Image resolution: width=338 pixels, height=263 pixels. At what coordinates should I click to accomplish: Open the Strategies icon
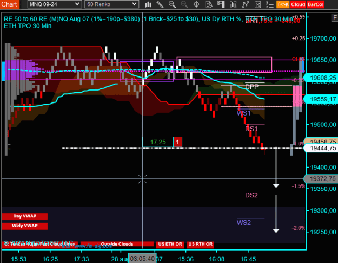tap(257, 4)
